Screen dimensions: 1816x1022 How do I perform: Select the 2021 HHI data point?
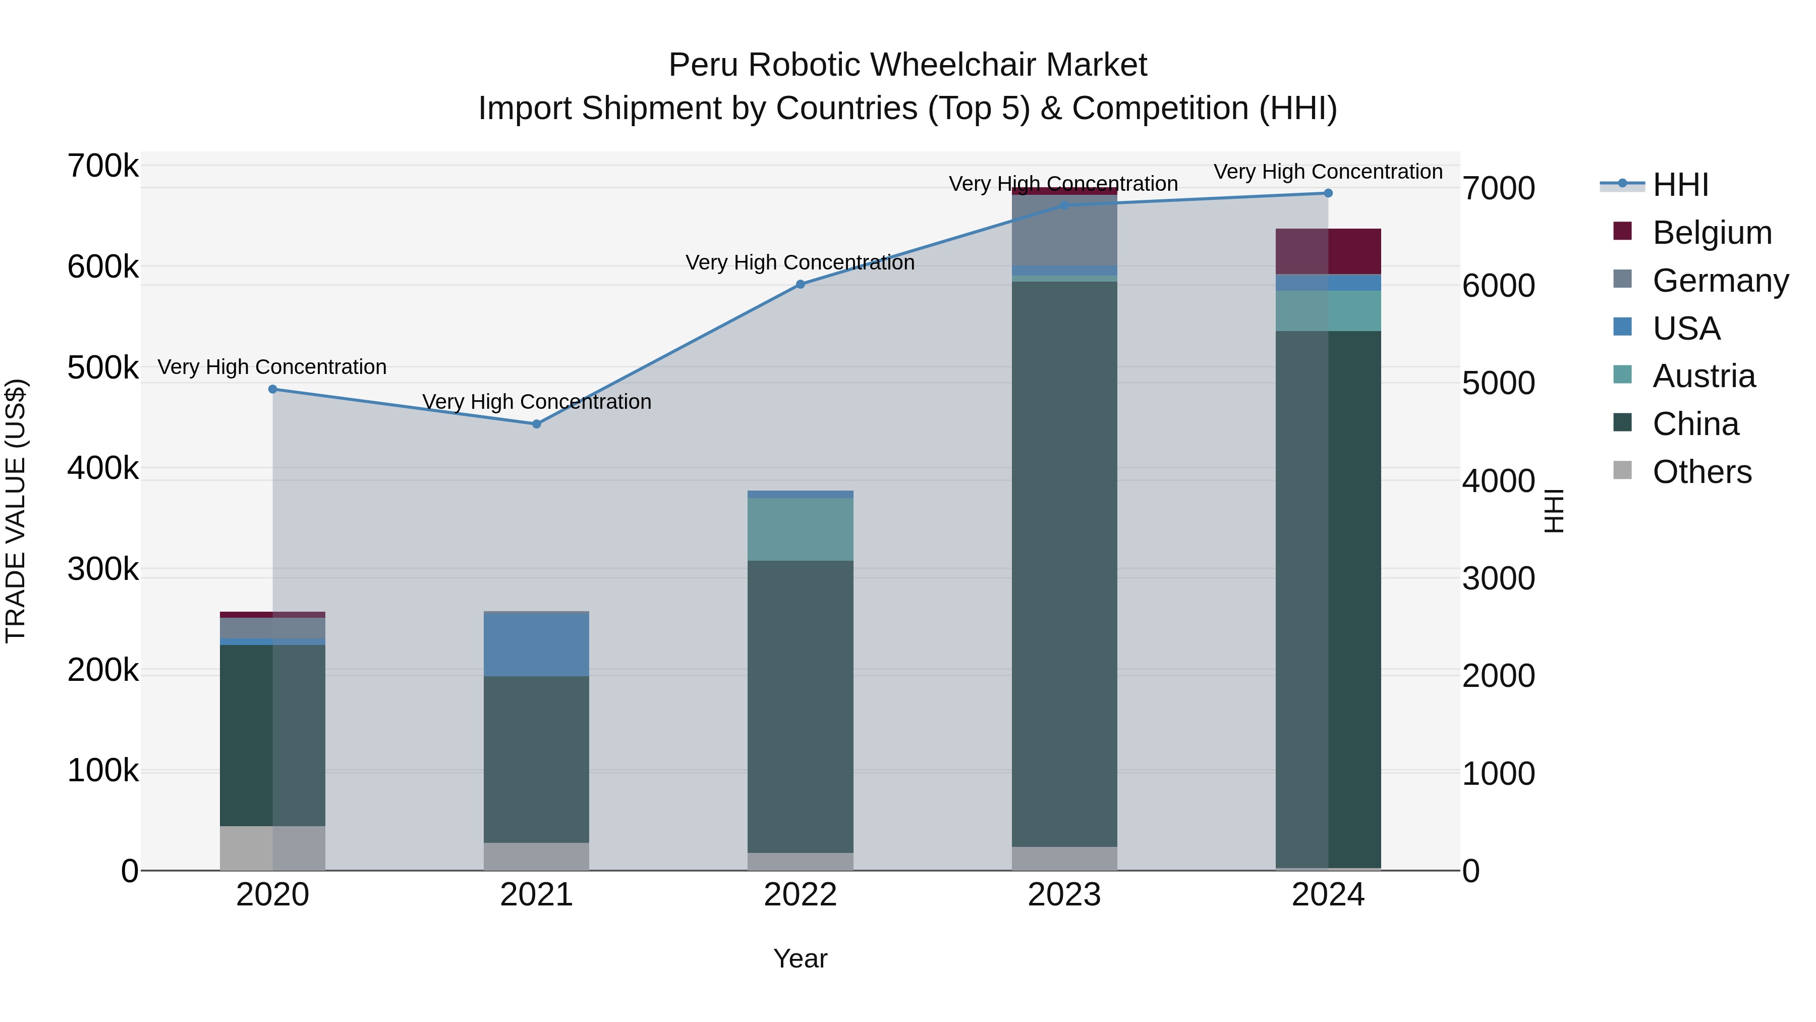[x=537, y=424]
